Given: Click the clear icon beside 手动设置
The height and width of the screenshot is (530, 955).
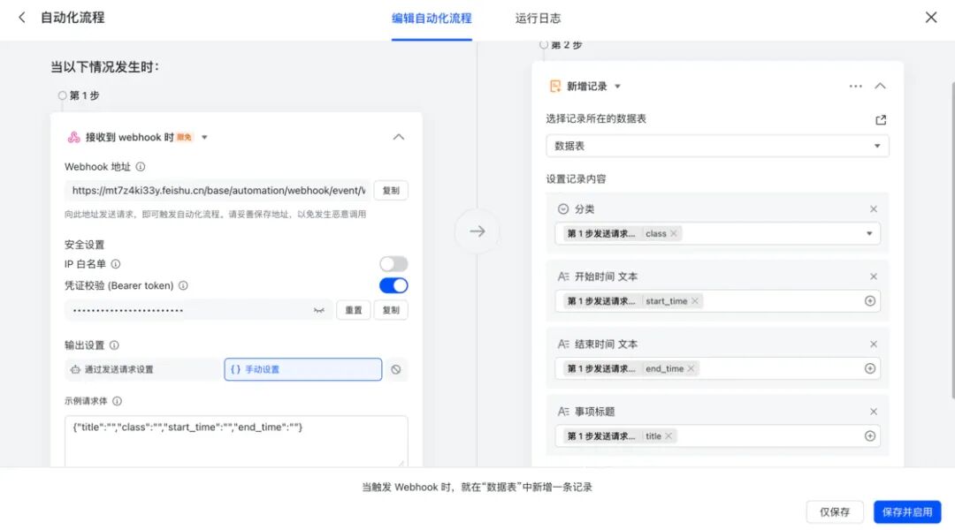Looking at the screenshot, I should coord(396,369).
